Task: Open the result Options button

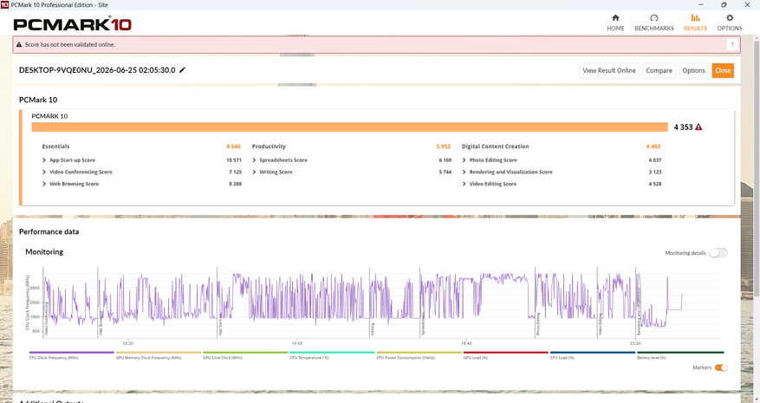Action: click(693, 70)
